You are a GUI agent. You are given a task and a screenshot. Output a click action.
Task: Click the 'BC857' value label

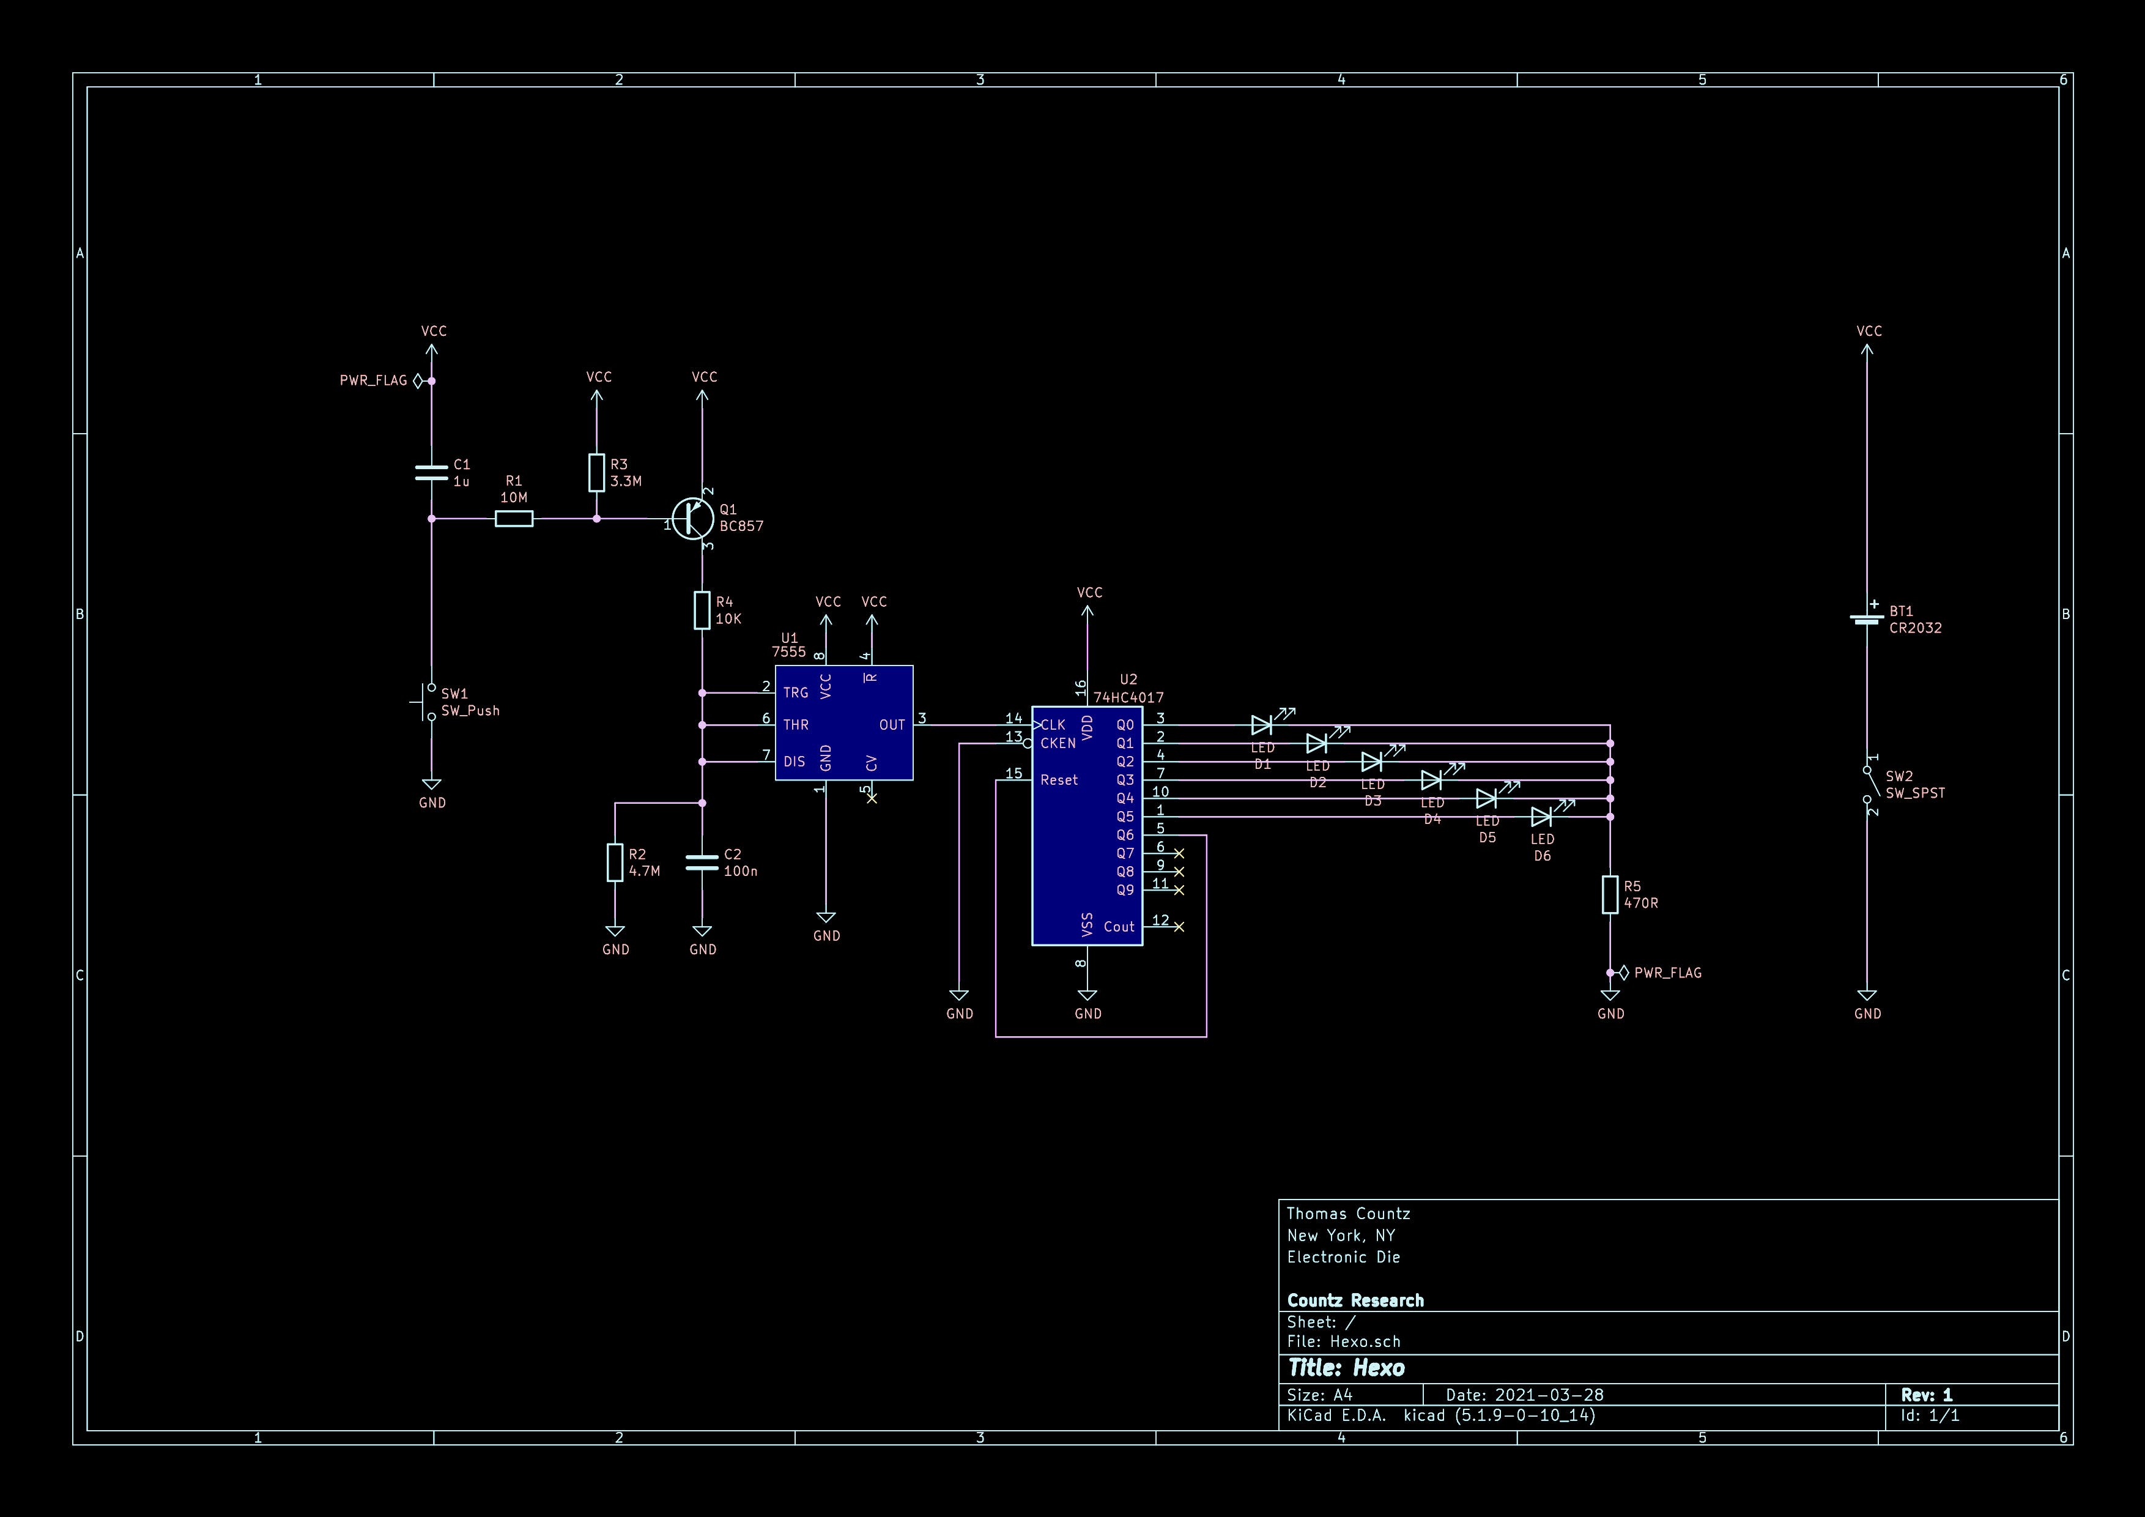(741, 527)
